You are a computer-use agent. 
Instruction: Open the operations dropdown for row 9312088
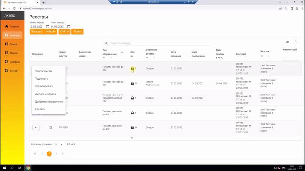[36, 128]
